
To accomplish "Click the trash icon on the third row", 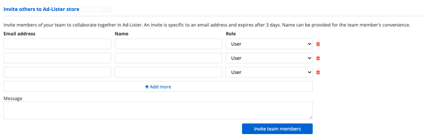I will 318,73.
